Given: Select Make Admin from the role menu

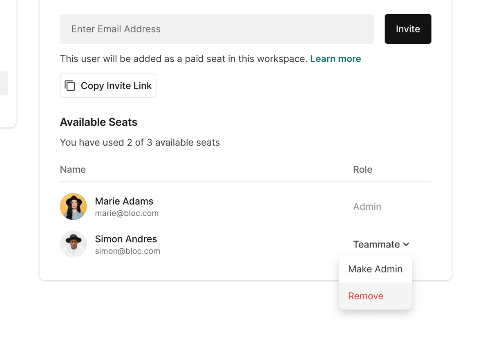Looking at the screenshot, I should coord(375,269).
